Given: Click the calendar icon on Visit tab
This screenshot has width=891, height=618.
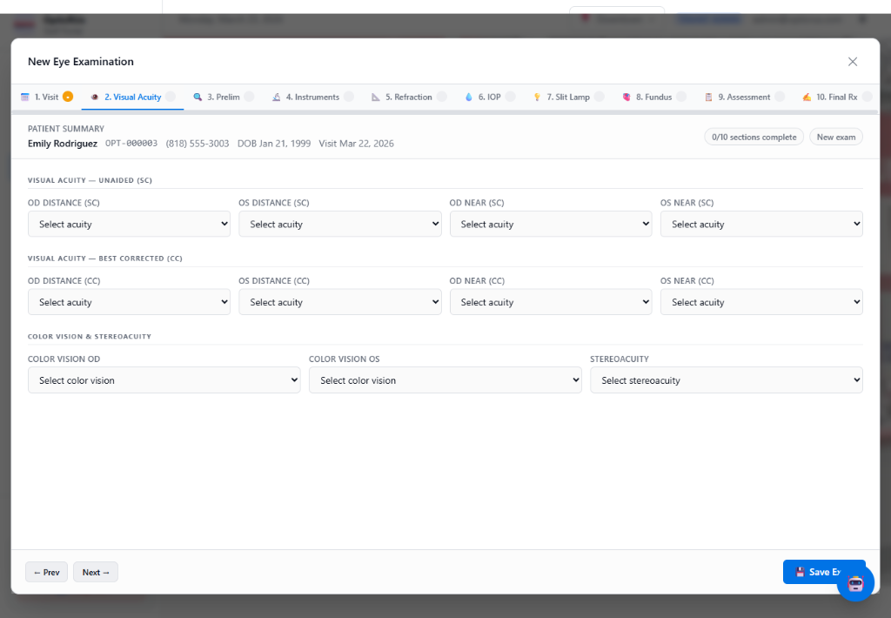Looking at the screenshot, I should (25, 97).
